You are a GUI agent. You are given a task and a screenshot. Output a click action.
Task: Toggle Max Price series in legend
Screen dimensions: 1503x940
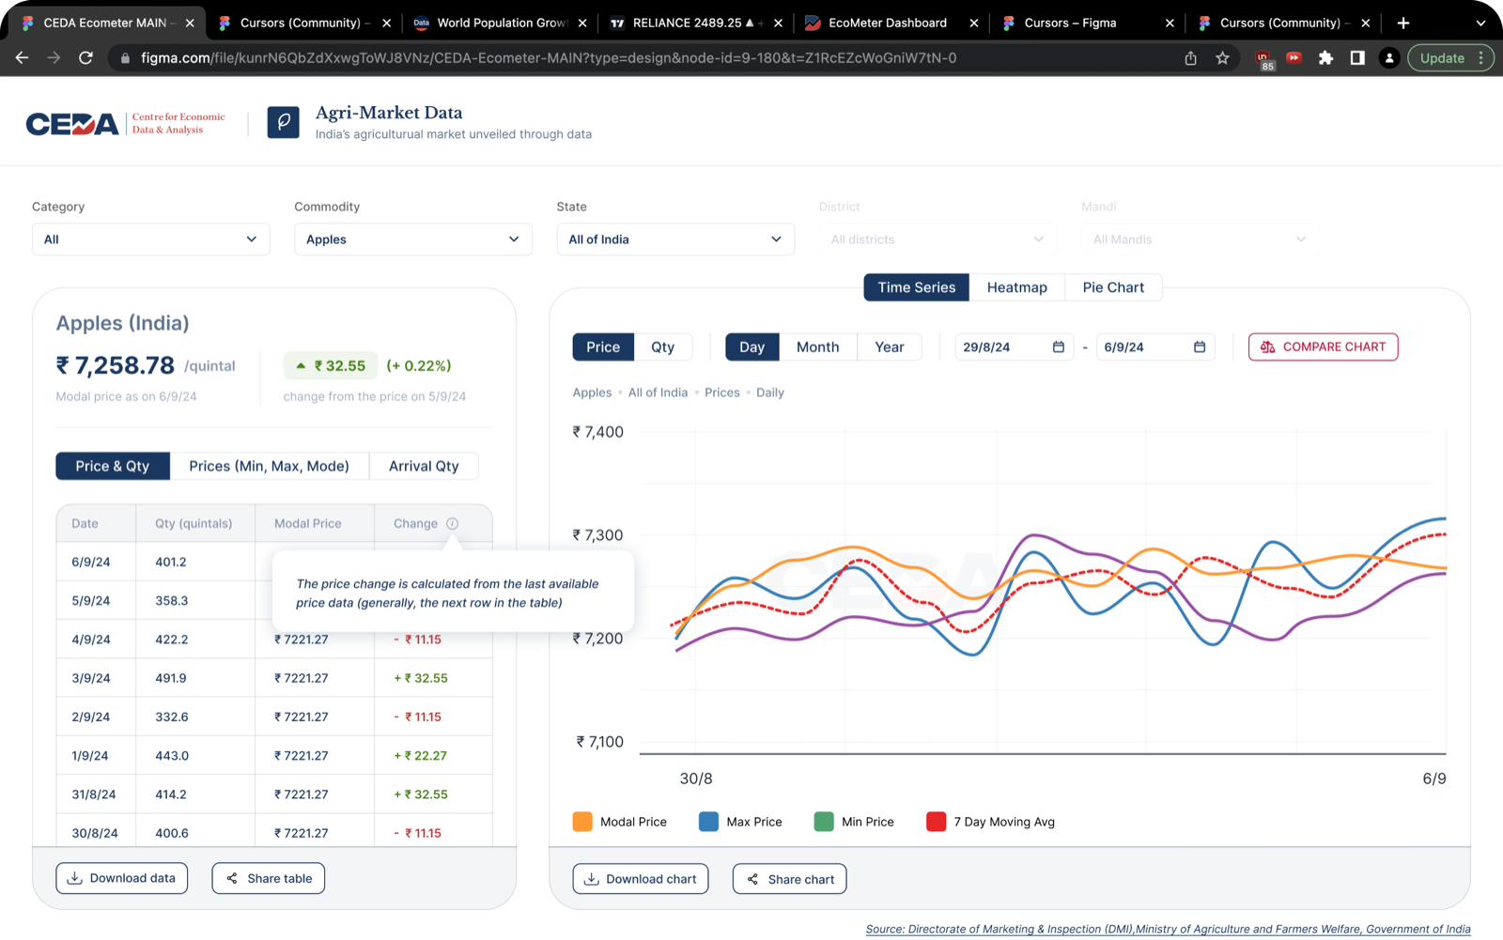click(740, 822)
